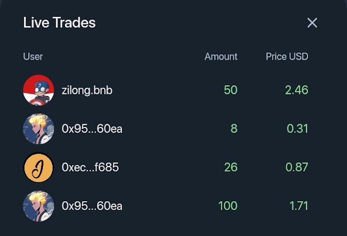Viewport: 347px width, 236px height.
Task: Click the amount value 26
Action: (x=231, y=167)
